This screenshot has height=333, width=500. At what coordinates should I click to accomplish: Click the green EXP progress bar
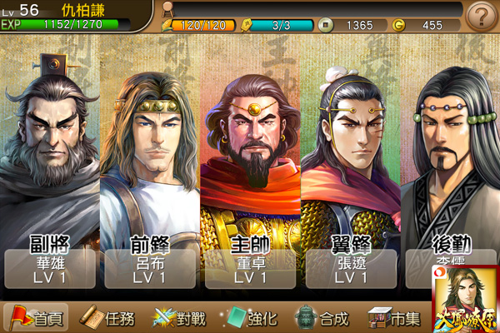(x=65, y=24)
